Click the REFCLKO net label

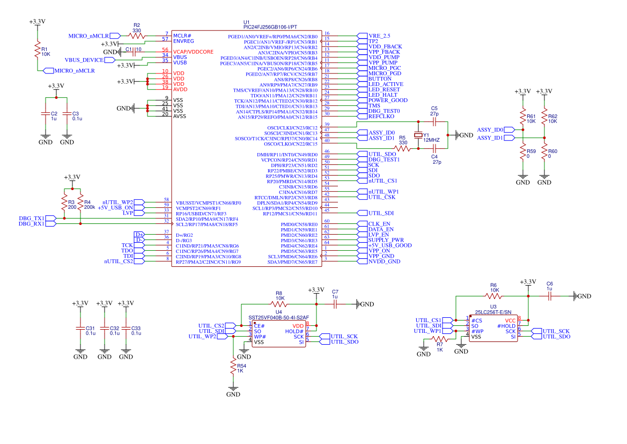[376, 117]
